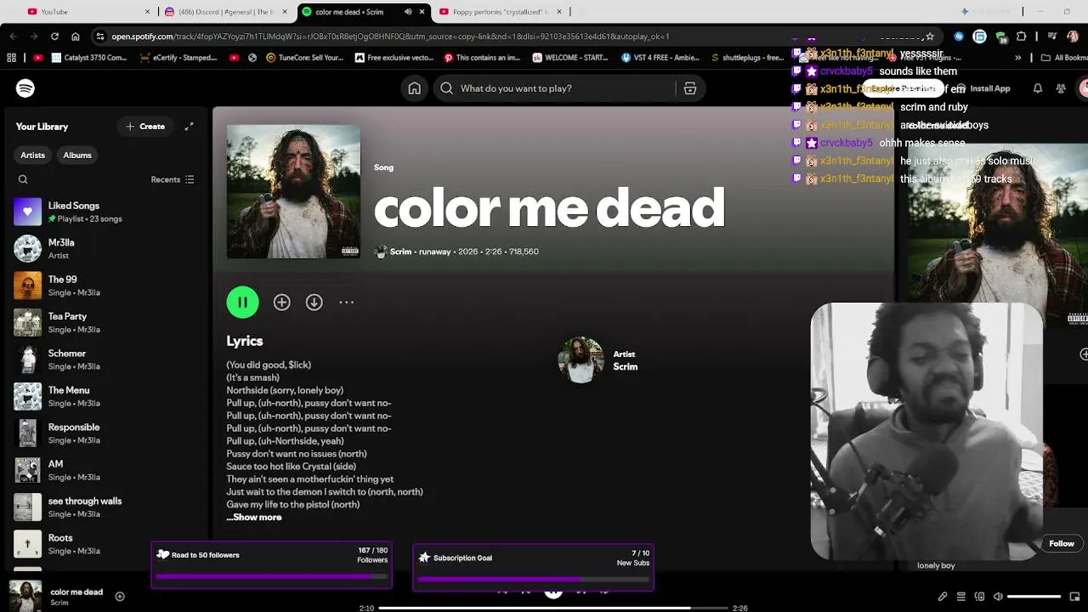Select the Responsible single
Viewport: 1088px width, 612px height.
[105, 433]
